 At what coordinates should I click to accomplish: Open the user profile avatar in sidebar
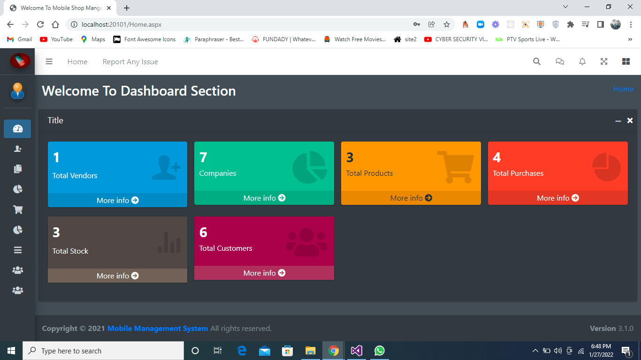click(x=17, y=91)
